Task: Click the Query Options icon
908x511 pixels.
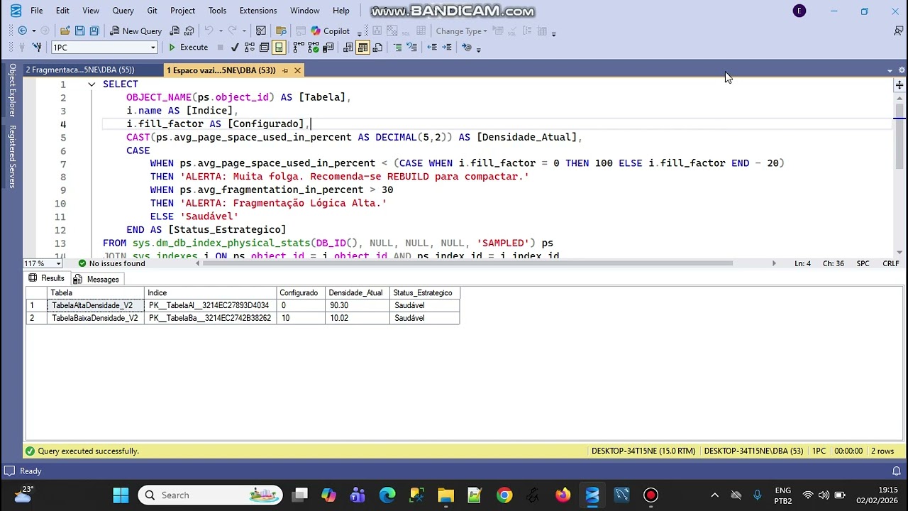Action: tap(264, 48)
